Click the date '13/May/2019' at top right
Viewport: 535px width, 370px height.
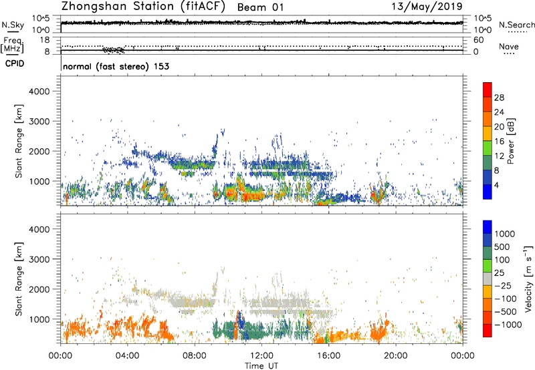(427, 7)
